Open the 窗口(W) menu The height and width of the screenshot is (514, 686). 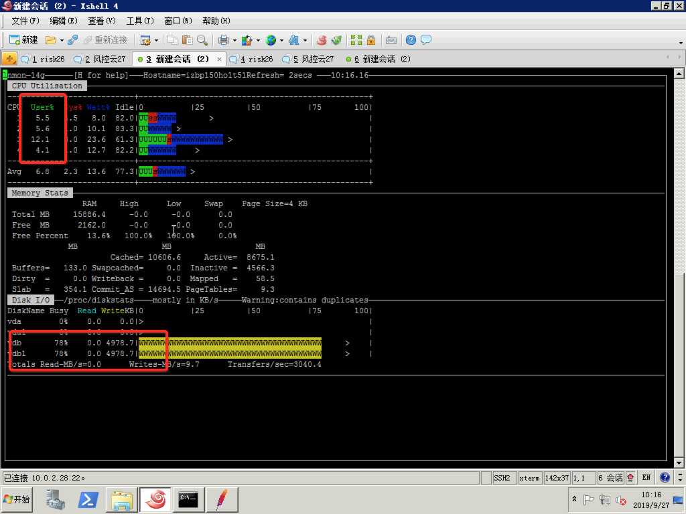pos(178,21)
